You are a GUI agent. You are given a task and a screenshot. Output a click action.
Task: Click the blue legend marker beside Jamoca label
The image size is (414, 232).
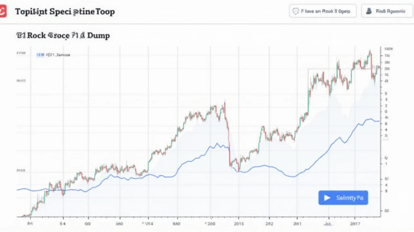pyautogui.click(x=40, y=55)
